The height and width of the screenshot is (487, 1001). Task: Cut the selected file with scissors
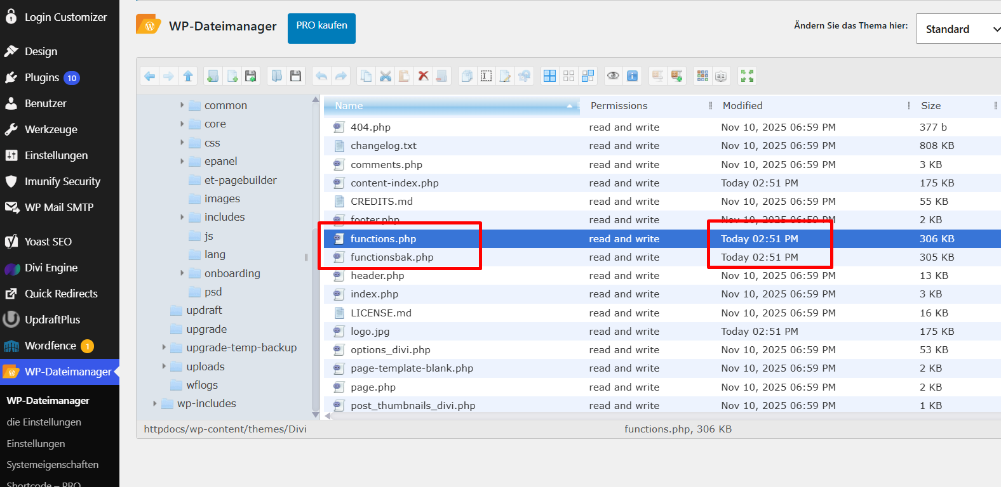pos(386,76)
